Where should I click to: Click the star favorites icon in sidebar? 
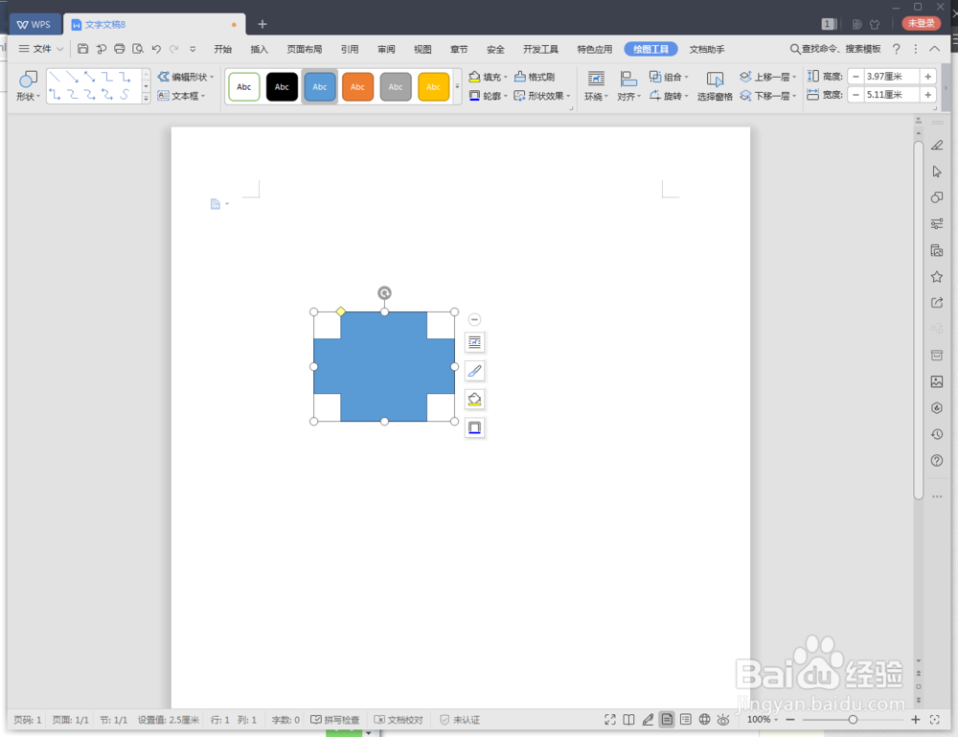(937, 277)
